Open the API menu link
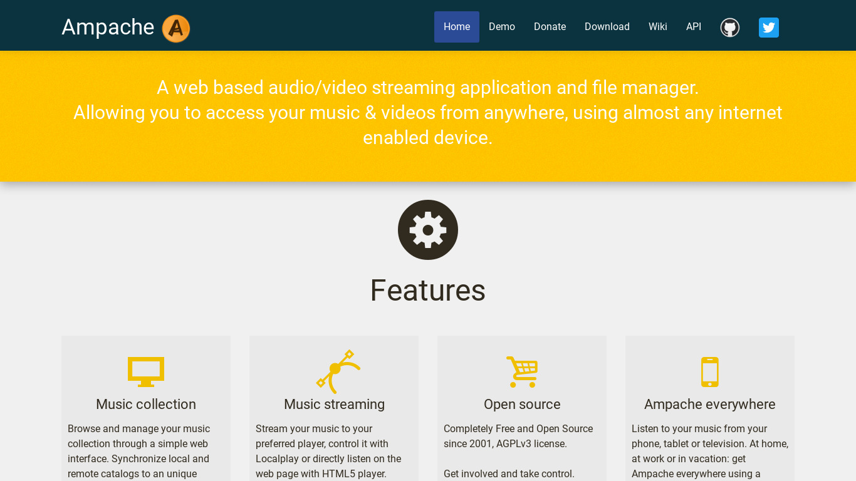The image size is (856, 481). point(694,27)
